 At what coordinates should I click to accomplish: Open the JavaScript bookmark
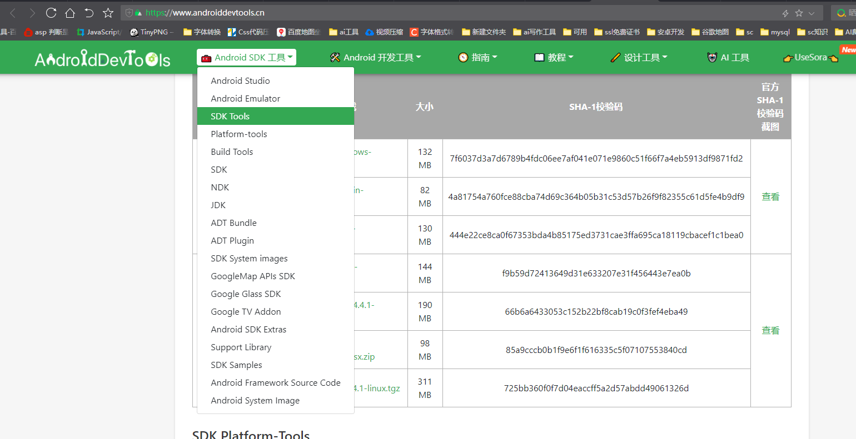[98, 32]
